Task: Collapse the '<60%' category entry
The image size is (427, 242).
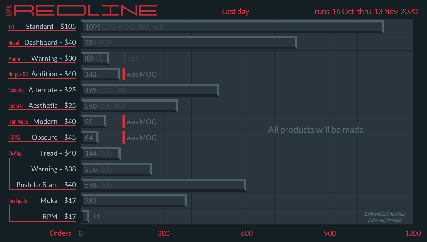Action: (14, 138)
